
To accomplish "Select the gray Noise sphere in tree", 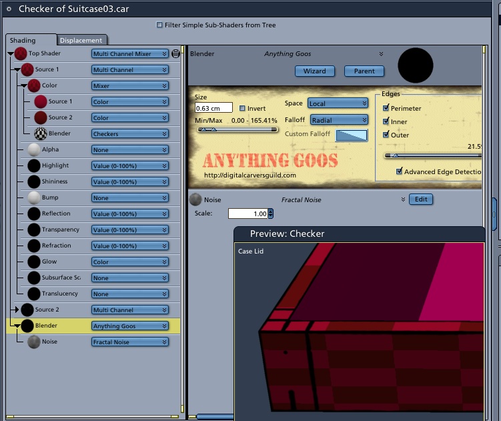I will click(x=34, y=342).
